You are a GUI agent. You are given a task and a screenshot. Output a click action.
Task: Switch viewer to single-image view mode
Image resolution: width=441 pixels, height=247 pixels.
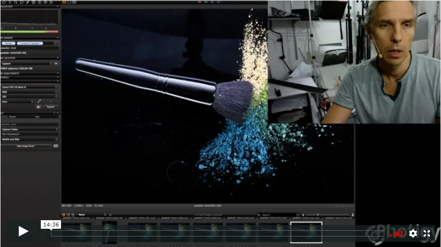[69, 2]
